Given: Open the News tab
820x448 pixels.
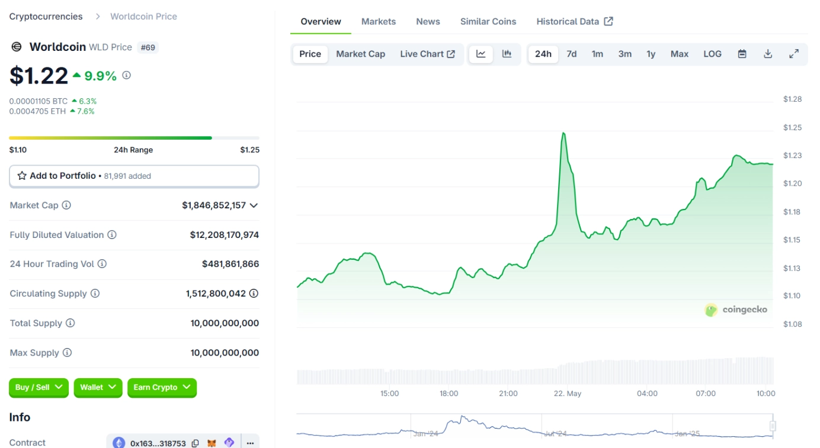Looking at the screenshot, I should point(428,21).
